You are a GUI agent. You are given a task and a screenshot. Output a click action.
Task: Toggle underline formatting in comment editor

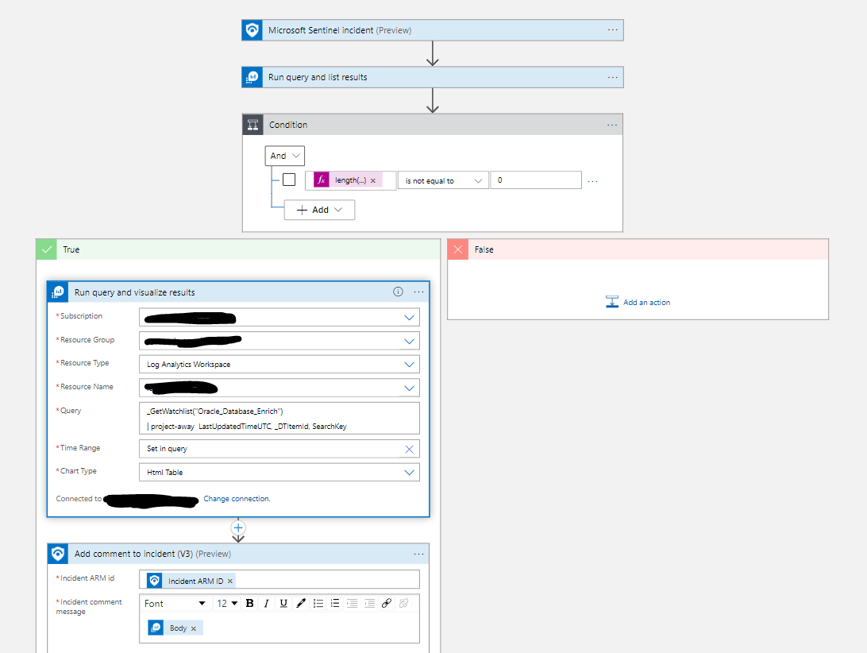click(283, 604)
